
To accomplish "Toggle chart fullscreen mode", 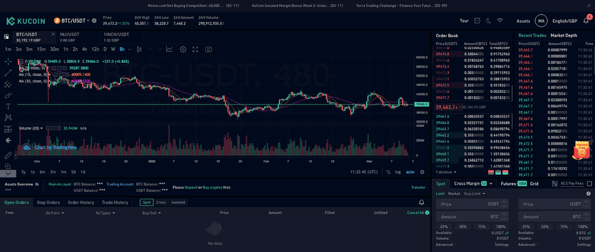I will click(x=195, y=49).
